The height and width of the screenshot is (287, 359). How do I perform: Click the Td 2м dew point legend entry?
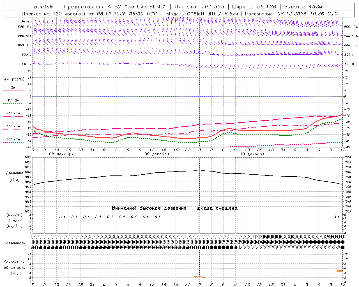tap(13, 100)
